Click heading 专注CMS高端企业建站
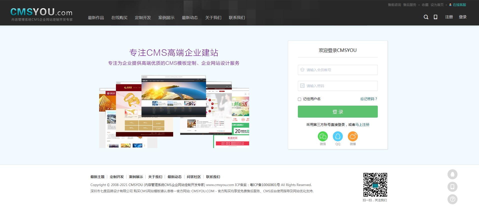The width and height of the screenshot is (479, 208). (174, 52)
